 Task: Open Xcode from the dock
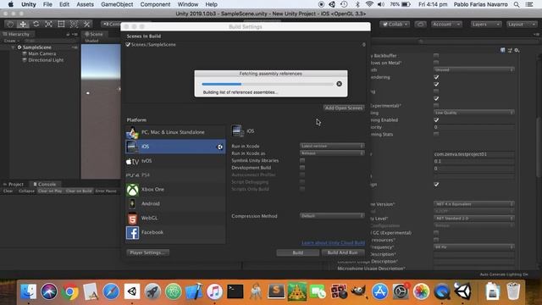[x=194, y=291]
